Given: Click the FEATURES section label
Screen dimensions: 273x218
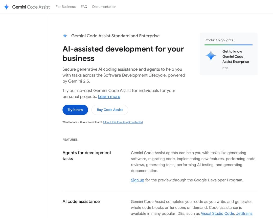Looking at the screenshot, I should pos(70,140).
